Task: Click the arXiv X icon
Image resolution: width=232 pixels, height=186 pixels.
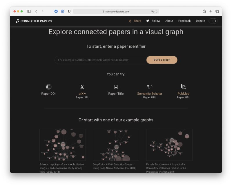Action: 82,87
